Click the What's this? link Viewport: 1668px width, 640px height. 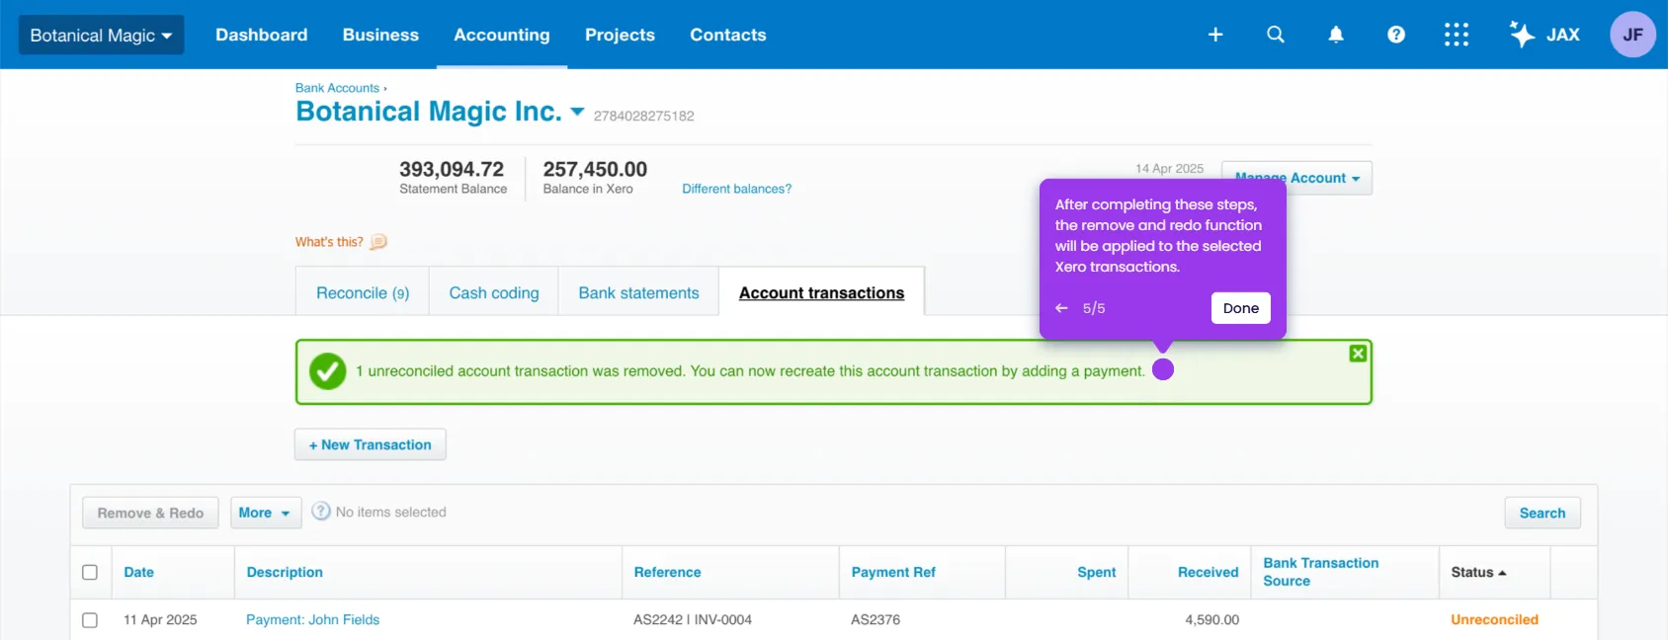tap(329, 242)
